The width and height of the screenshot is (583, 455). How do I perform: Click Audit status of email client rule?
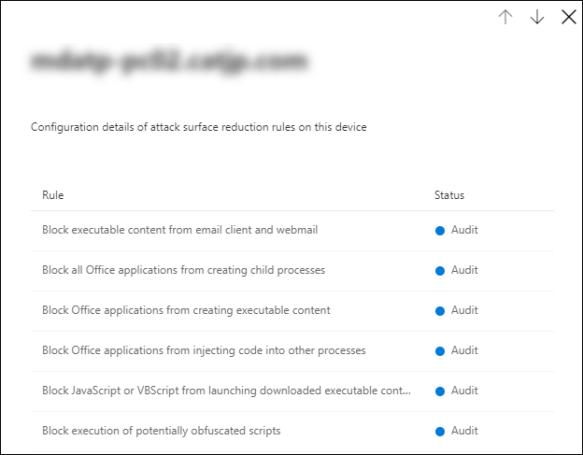pyautogui.click(x=464, y=230)
